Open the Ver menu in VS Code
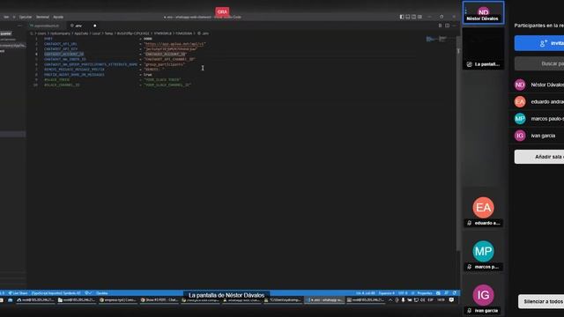Screen dimensions: 564x317 tap(6, 17)
